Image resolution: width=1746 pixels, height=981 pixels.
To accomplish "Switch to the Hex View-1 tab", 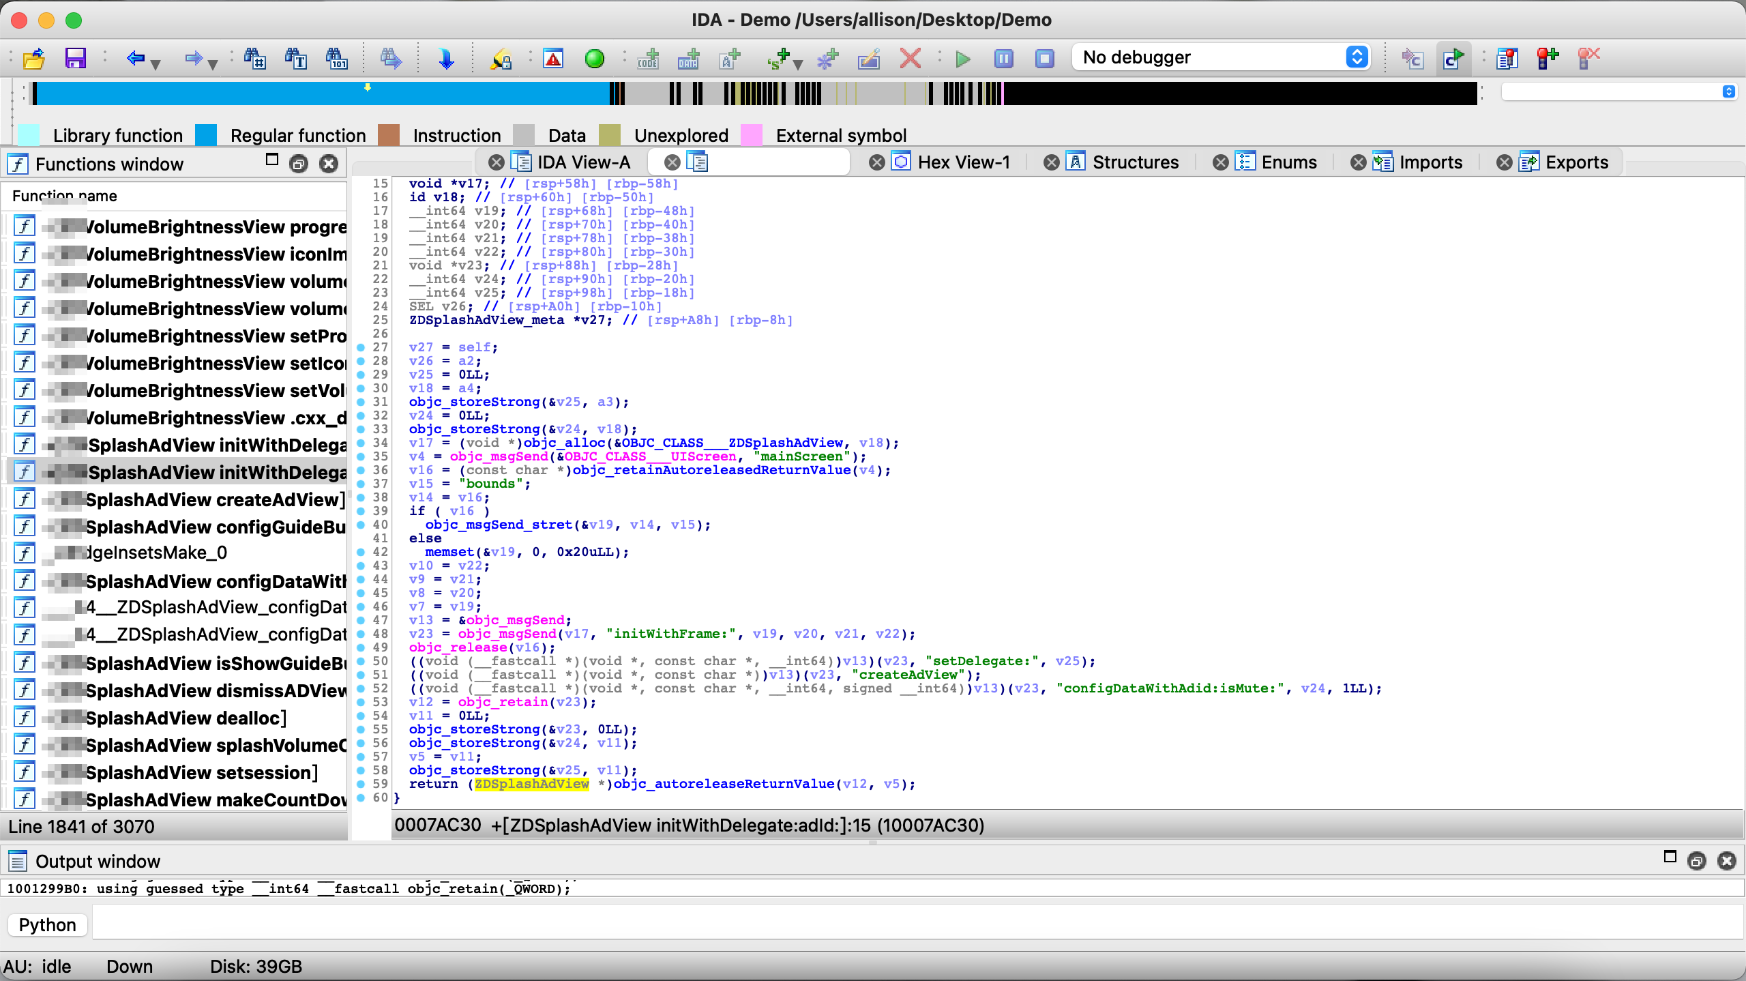I will (x=962, y=162).
